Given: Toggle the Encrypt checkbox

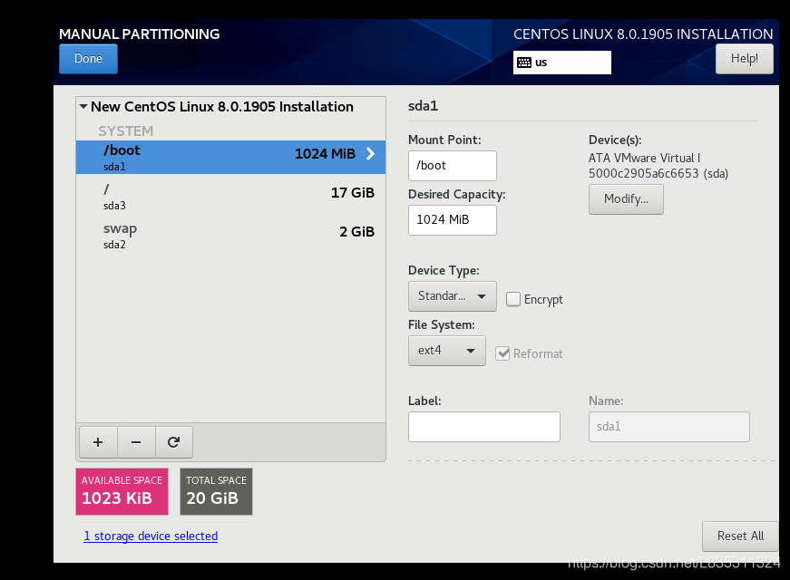Looking at the screenshot, I should pyautogui.click(x=512, y=299).
